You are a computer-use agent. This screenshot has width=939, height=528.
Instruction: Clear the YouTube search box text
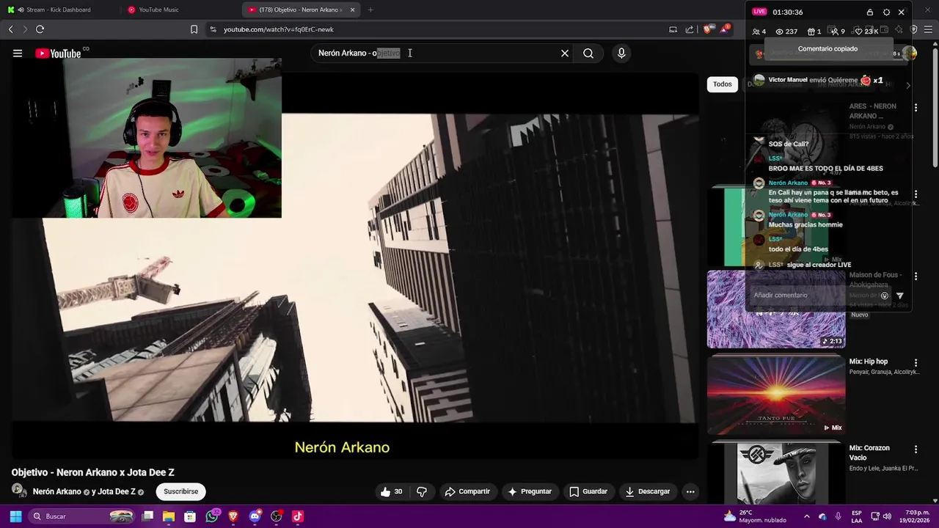565,53
